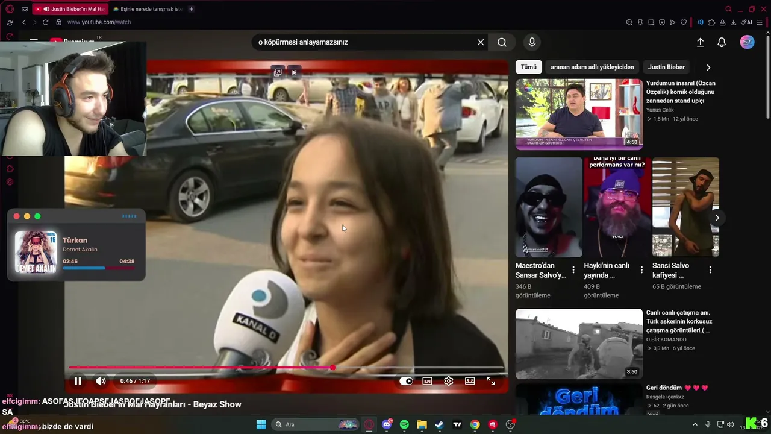
Task: Open the Yunus Celik channel
Action: point(660,110)
